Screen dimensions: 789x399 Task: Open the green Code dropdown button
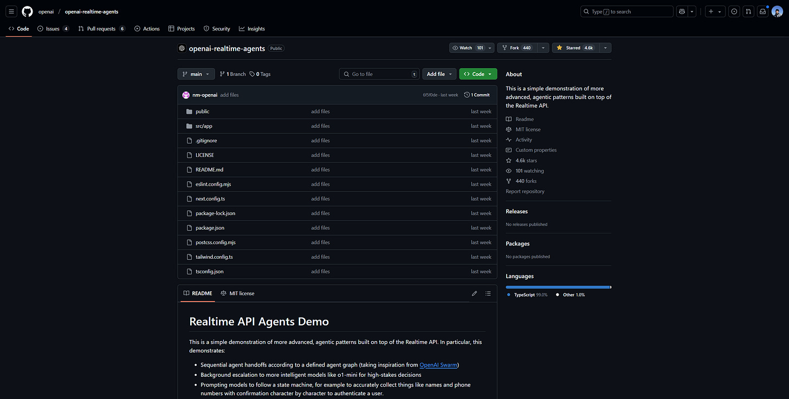pyautogui.click(x=478, y=74)
